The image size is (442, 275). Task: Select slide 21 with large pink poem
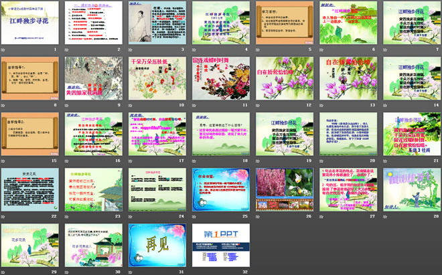click(412, 134)
